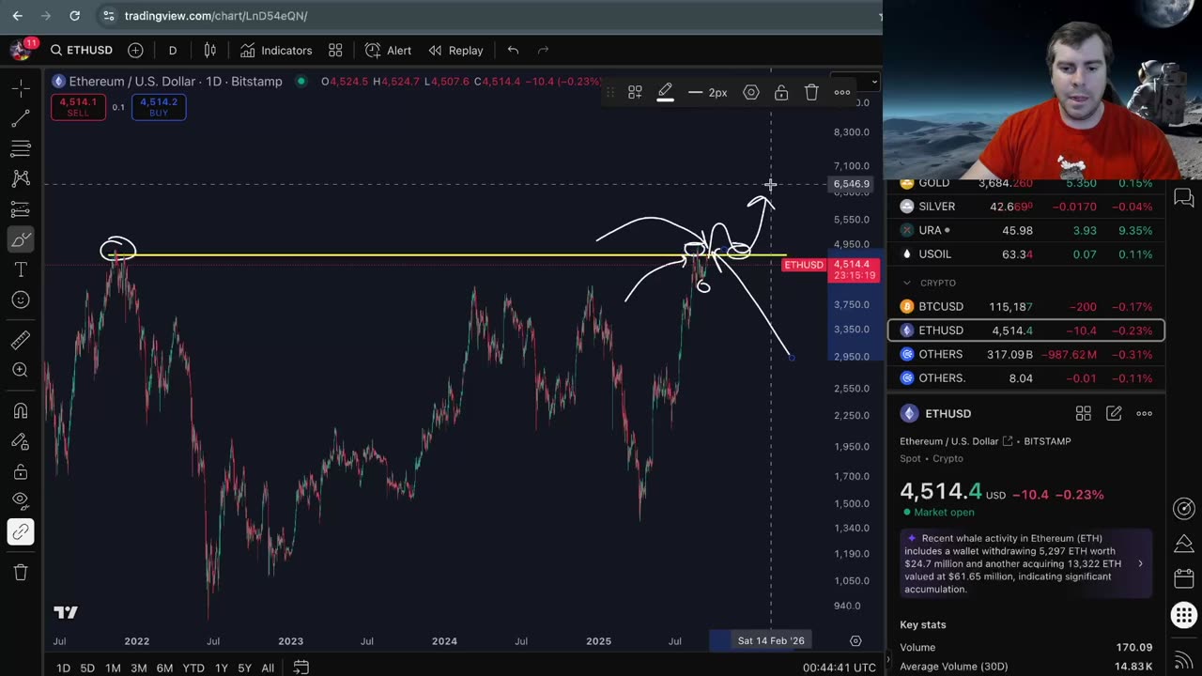Toggle lock all drawings

[20, 470]
